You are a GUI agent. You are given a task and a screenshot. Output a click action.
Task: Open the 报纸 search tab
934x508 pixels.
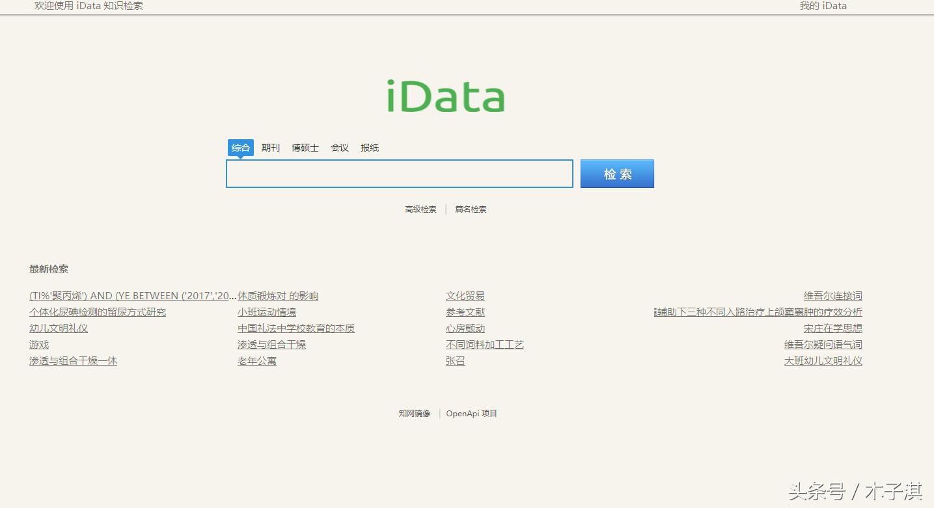(370, 148)
